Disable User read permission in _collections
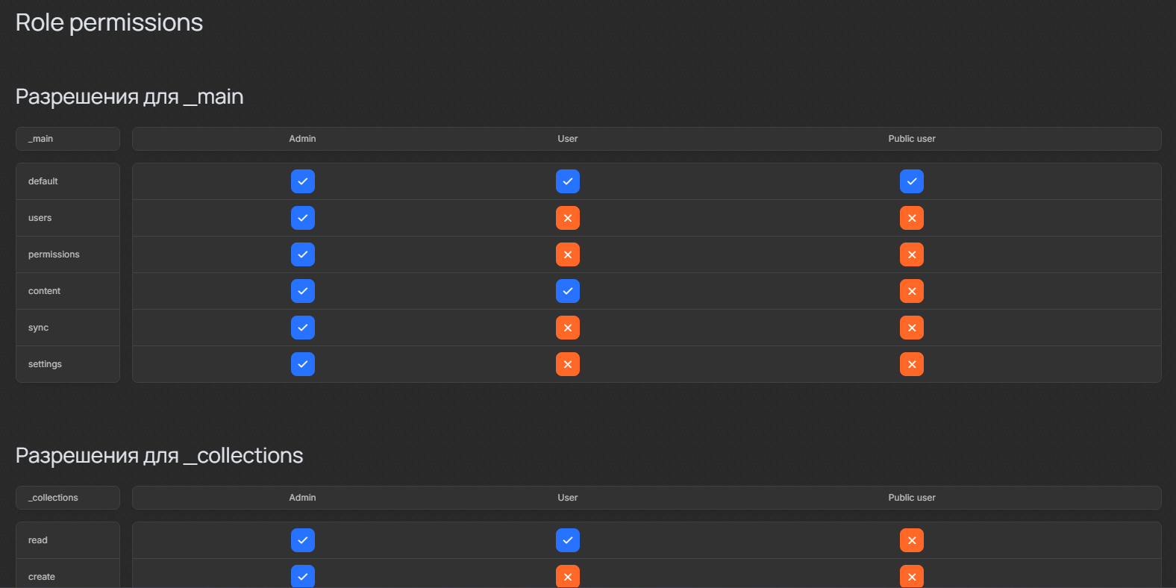Viewport: 1176px width, 588px height. point(567,540)
